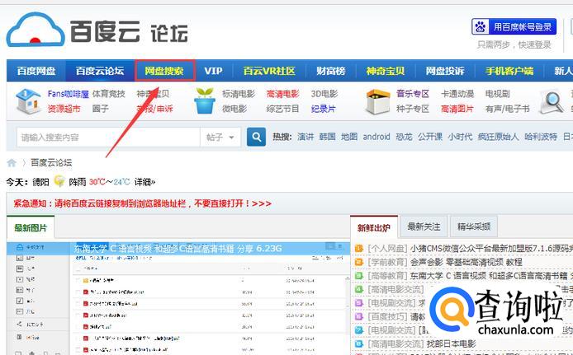Click the box icon beside 音乐专区
Image resolution: width=573 pixels, height=355 pixels.
tap(378, 101)
